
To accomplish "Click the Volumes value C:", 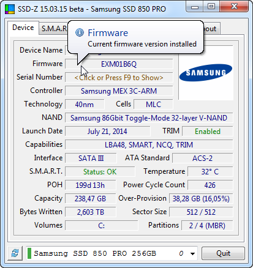I will coord(102,226).
